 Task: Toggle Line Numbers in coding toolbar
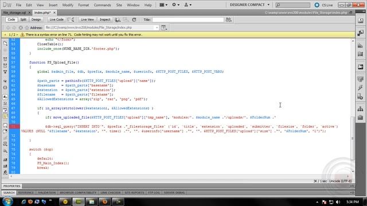click(5, 97)
